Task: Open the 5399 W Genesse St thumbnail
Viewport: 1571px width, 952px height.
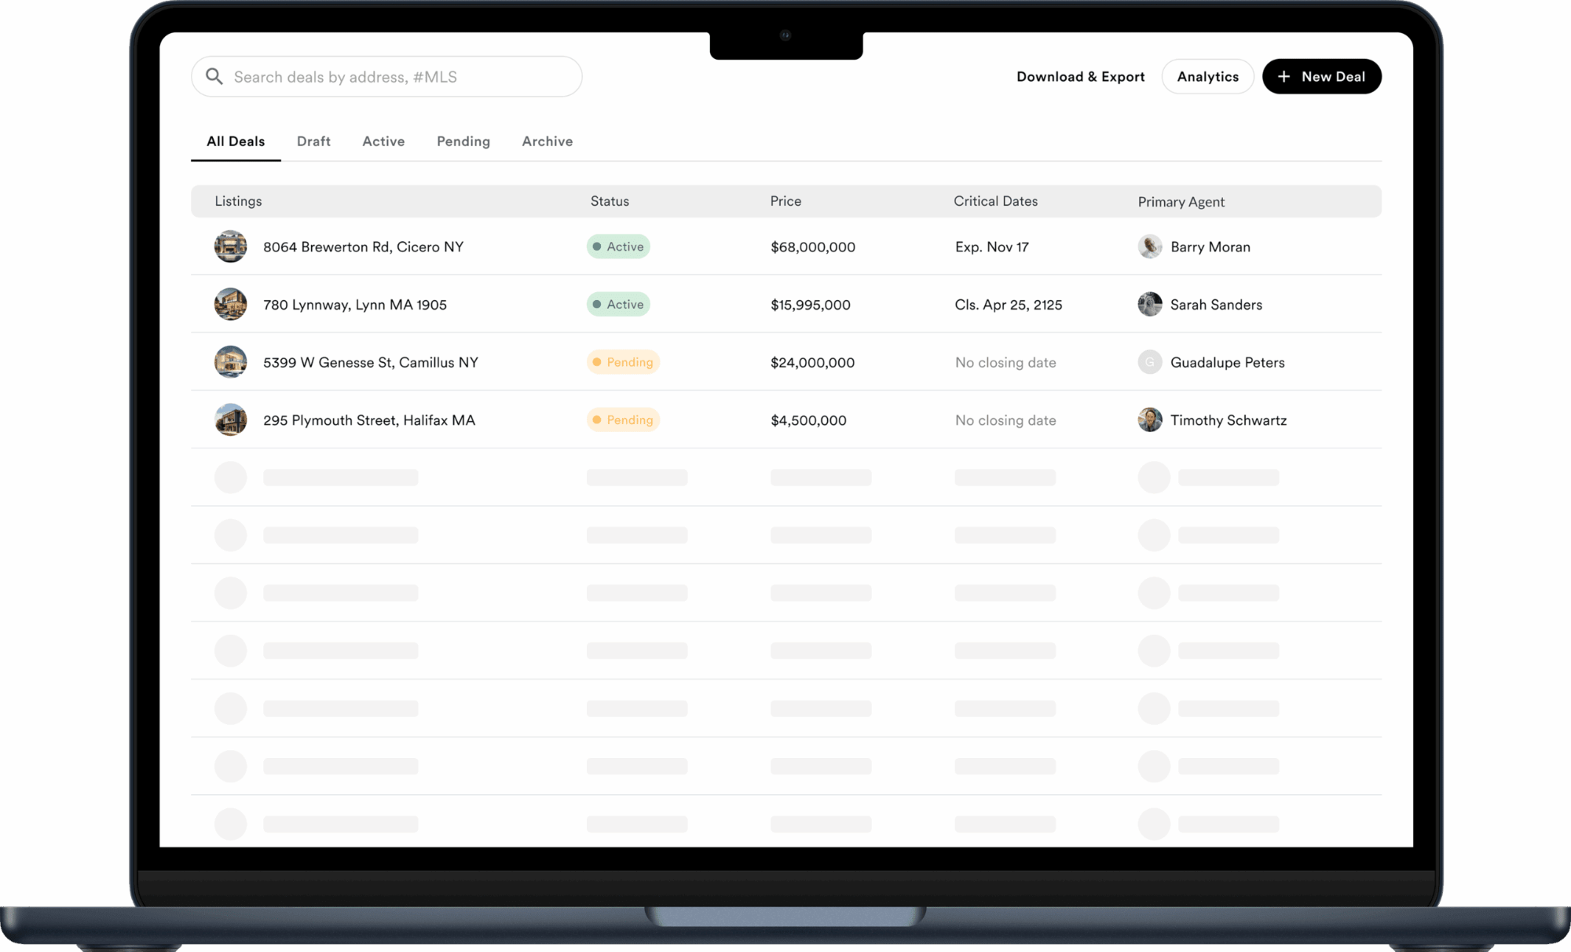Action: [231, 362]
